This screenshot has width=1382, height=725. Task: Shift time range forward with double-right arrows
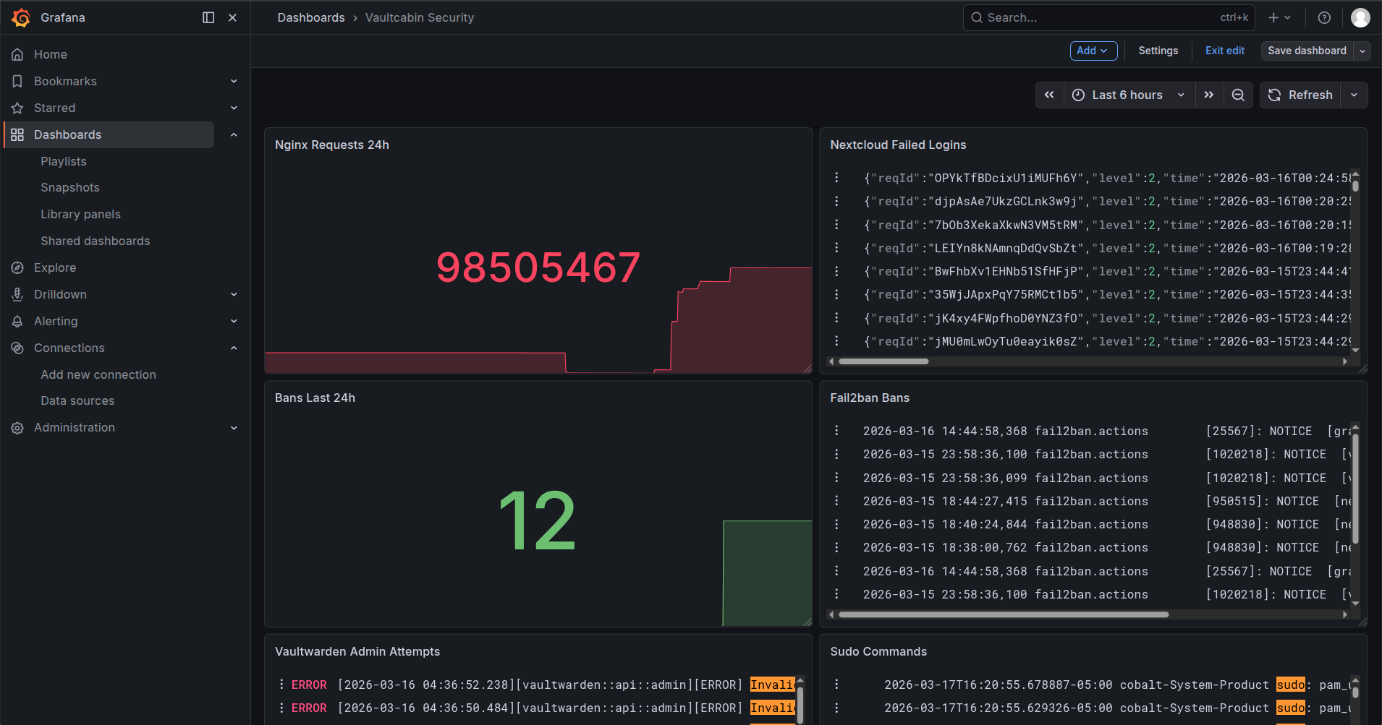point(1208,95)
